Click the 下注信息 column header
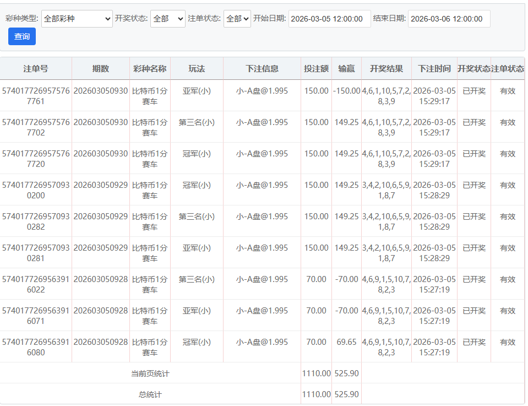 (x=262, y=69)
